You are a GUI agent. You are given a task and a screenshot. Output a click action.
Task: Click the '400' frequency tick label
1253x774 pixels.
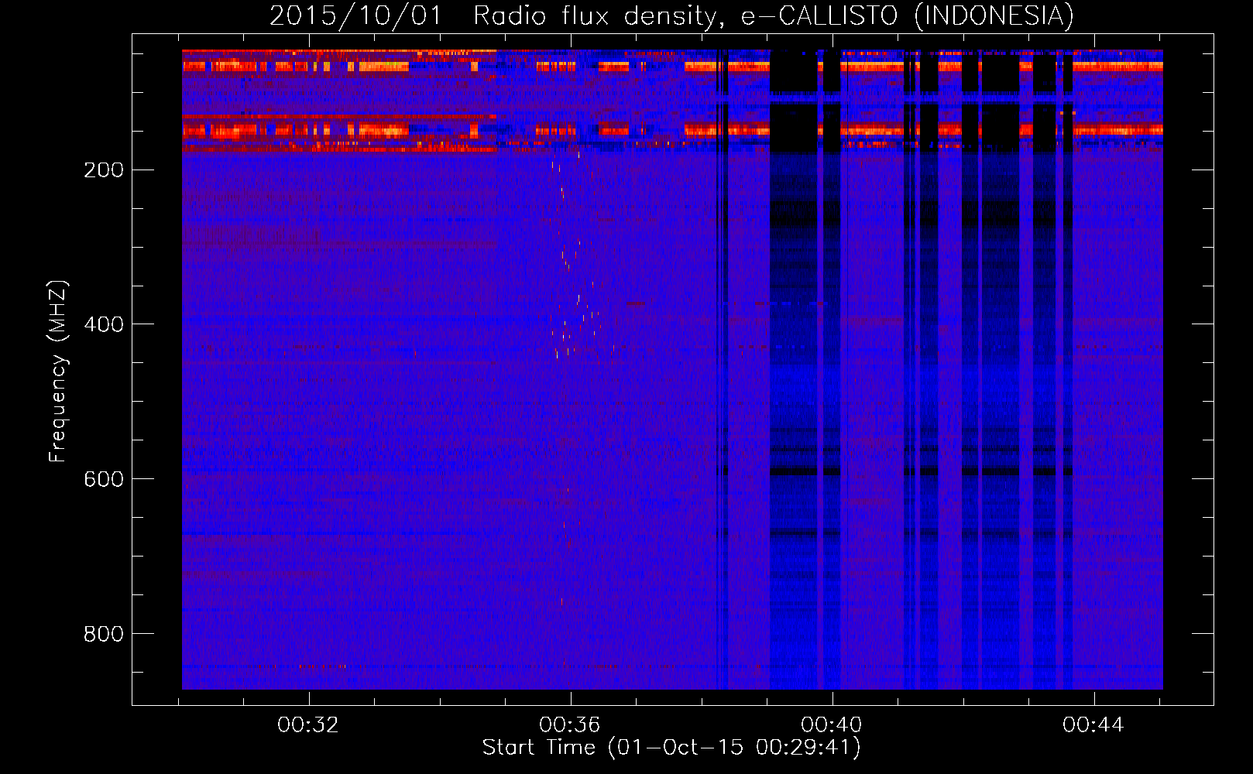pyautogui.click(x=104, y=325)
